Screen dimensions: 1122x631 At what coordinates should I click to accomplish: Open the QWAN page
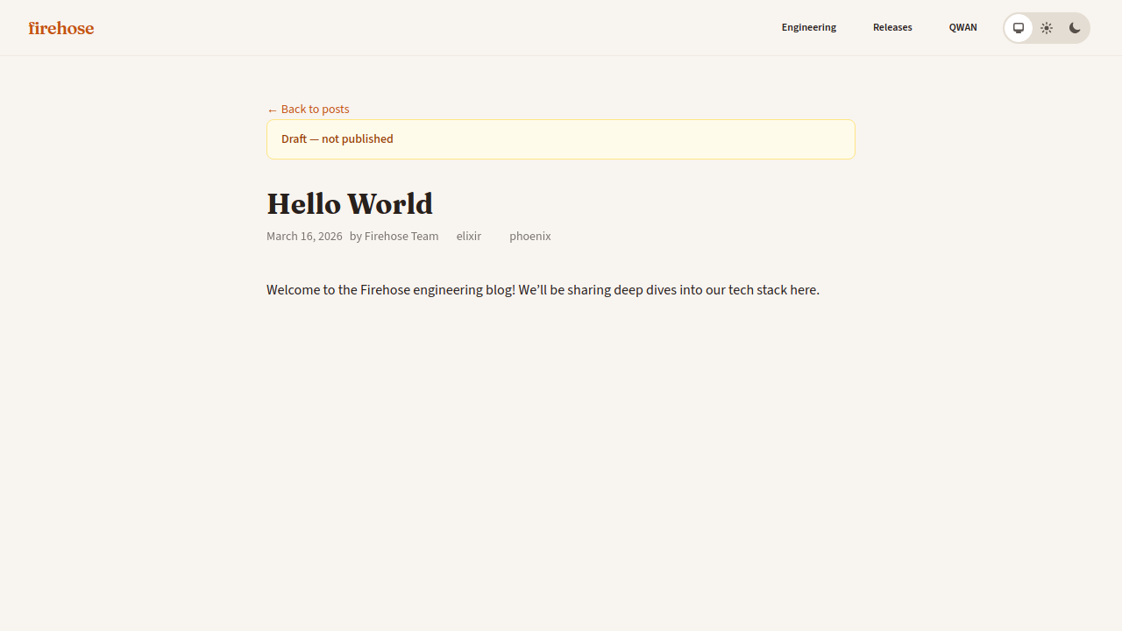coord(962,27)
